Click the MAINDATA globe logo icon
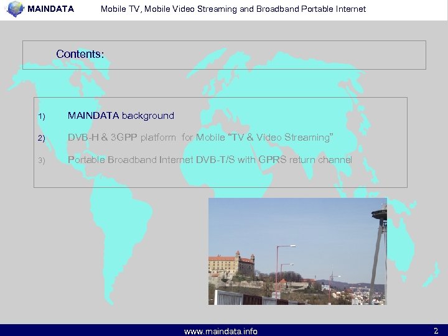Viewport: 448px width, 336px height. pyautogui.click(x=16, y=9)
